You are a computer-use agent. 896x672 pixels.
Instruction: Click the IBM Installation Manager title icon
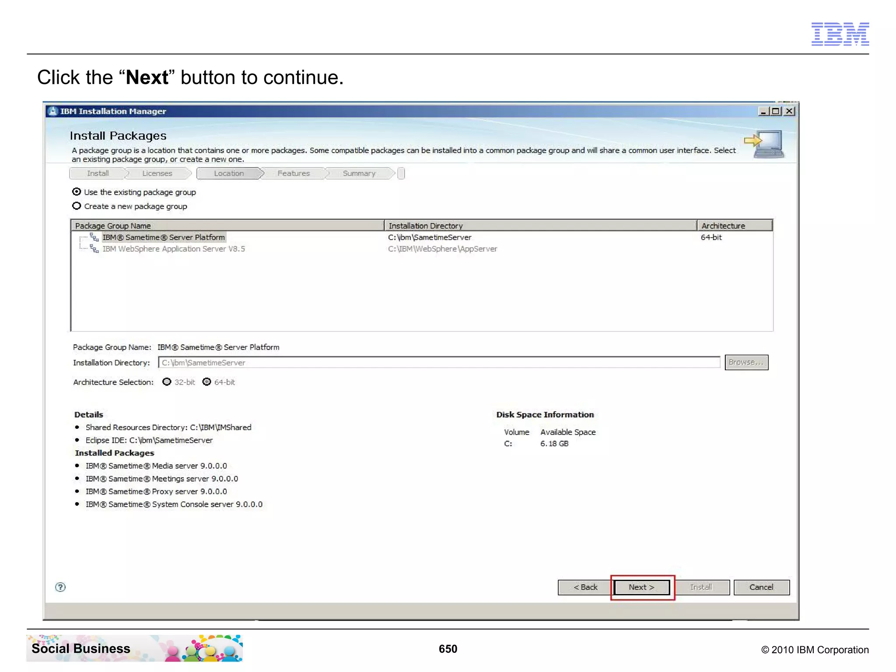[x=52, y=111]
